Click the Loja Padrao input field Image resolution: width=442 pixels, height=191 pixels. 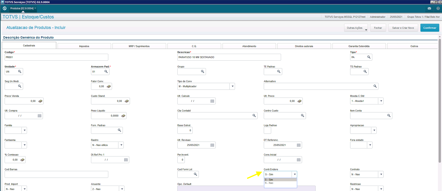coord(267,130)
